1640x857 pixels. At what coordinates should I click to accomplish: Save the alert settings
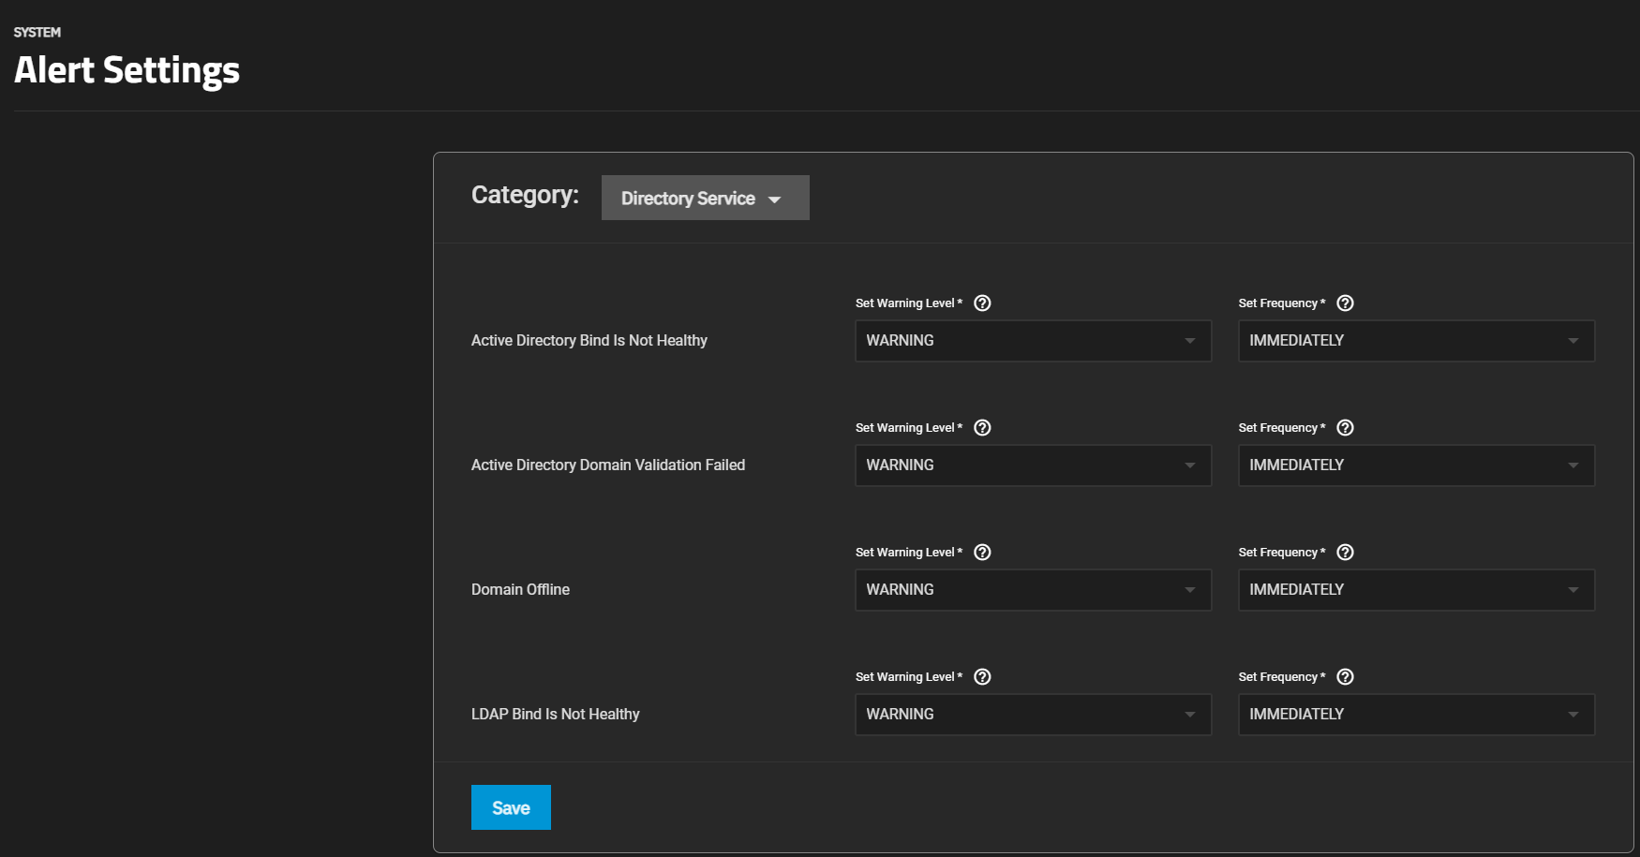(x=511, y=807)
